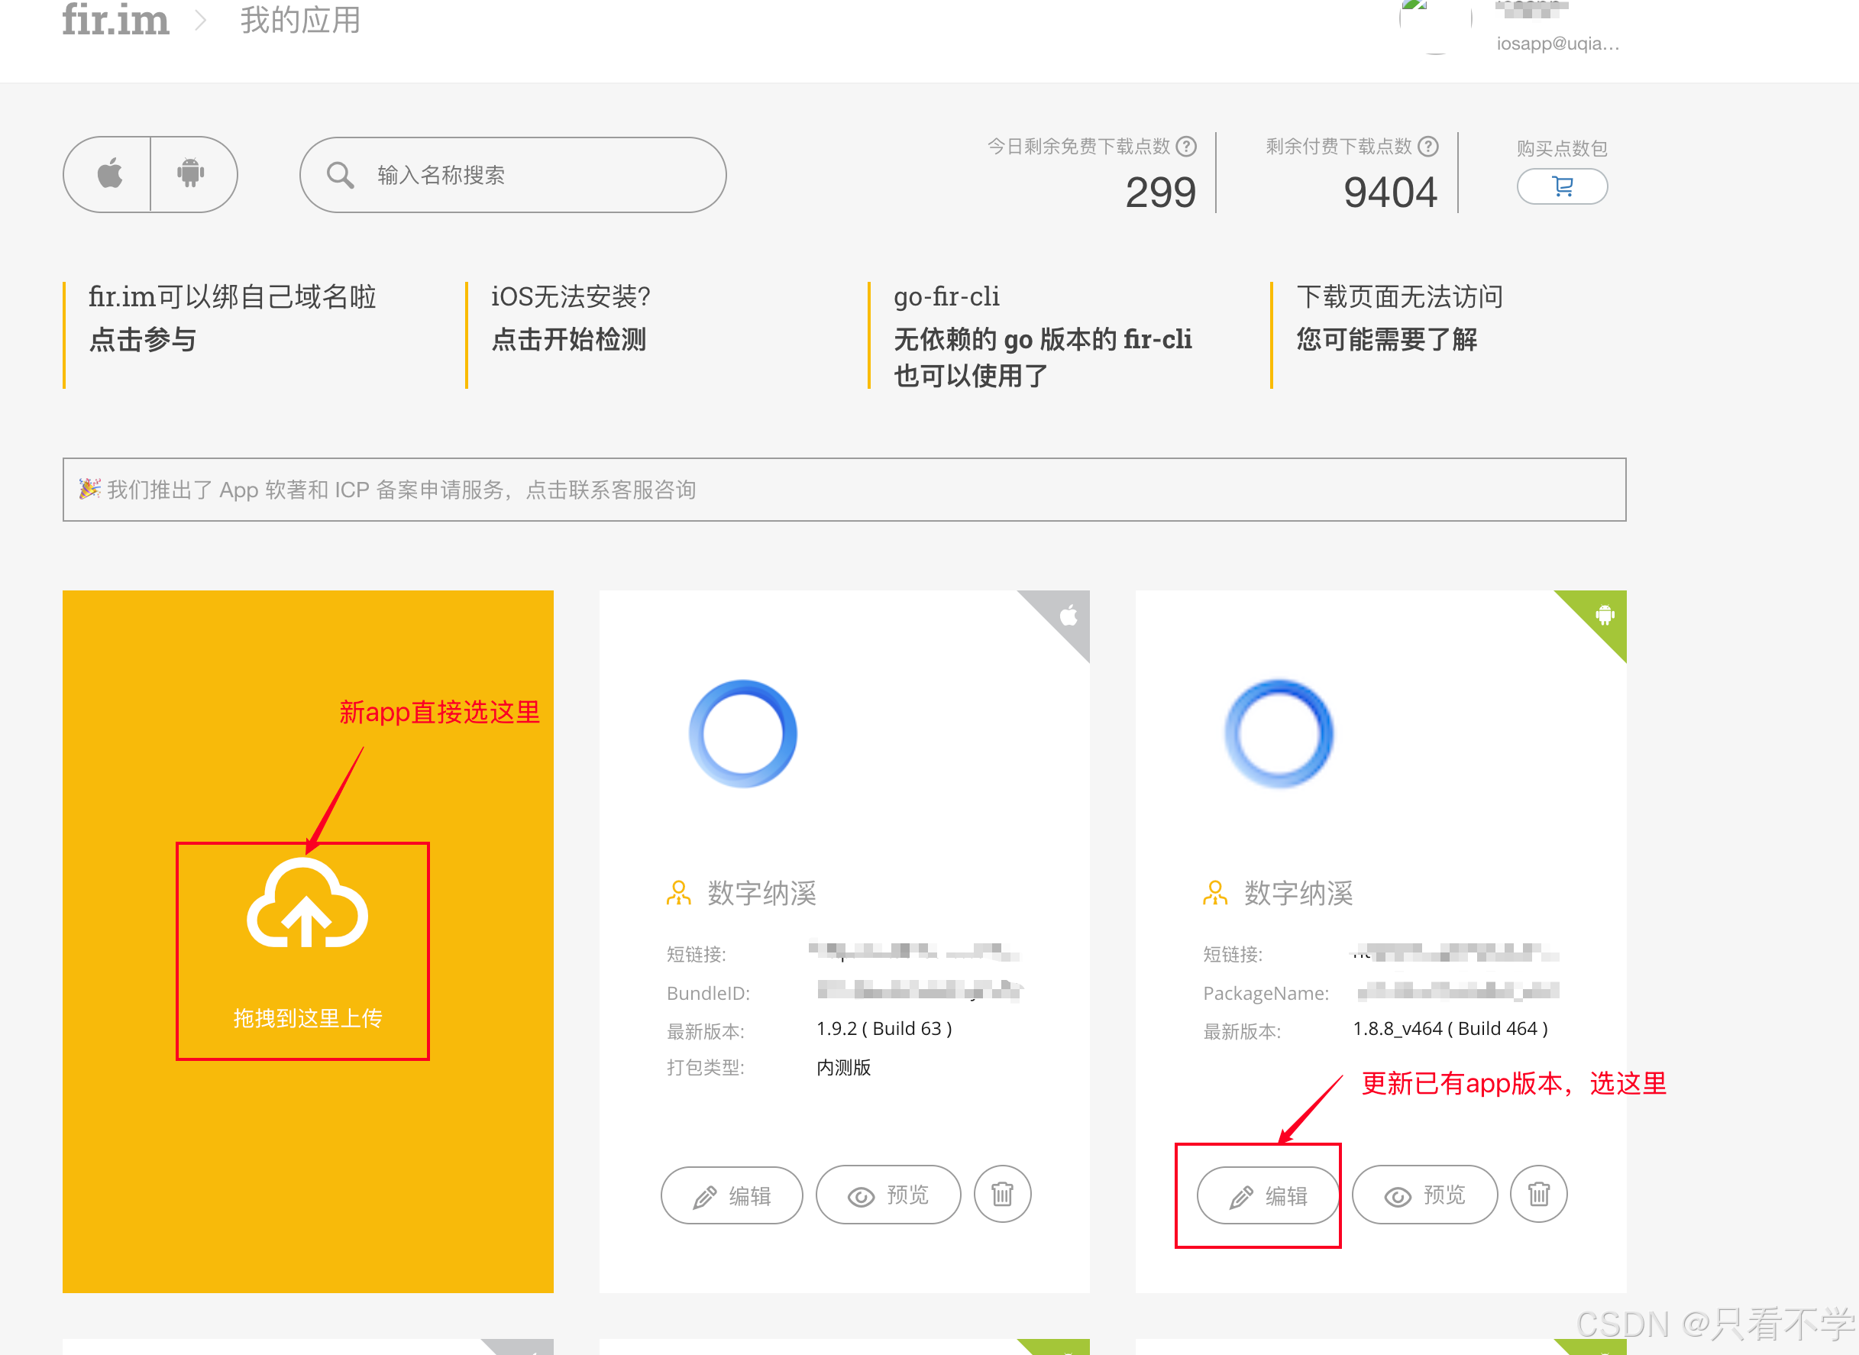Click Android card's 数字纳溪 title
Image resolution: width=1859 pixels, height=1355 pixels.
(x=1298, y=893)
